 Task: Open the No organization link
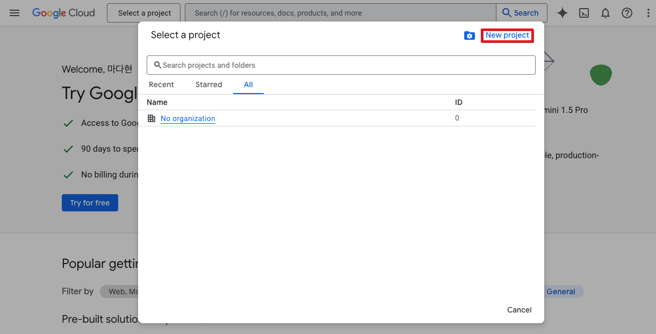pyautogui.click(x=188, y=118)
